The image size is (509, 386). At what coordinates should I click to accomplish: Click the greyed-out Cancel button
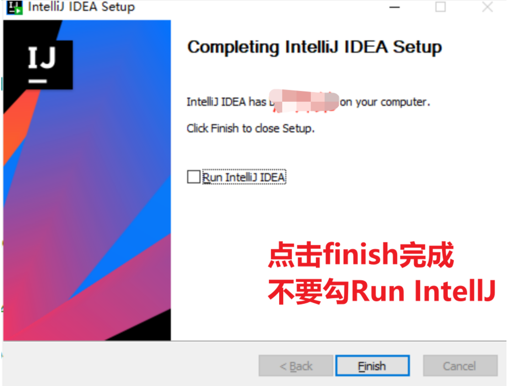pyautogui.click(x=460, y=366)
